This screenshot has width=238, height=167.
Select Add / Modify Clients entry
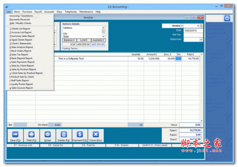point(20,23)
